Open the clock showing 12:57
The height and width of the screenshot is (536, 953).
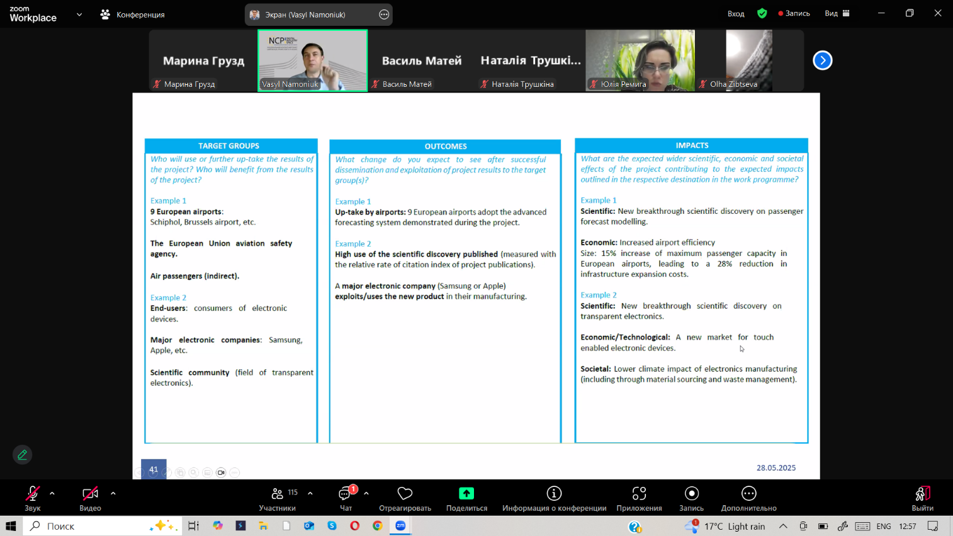[908, 526]
